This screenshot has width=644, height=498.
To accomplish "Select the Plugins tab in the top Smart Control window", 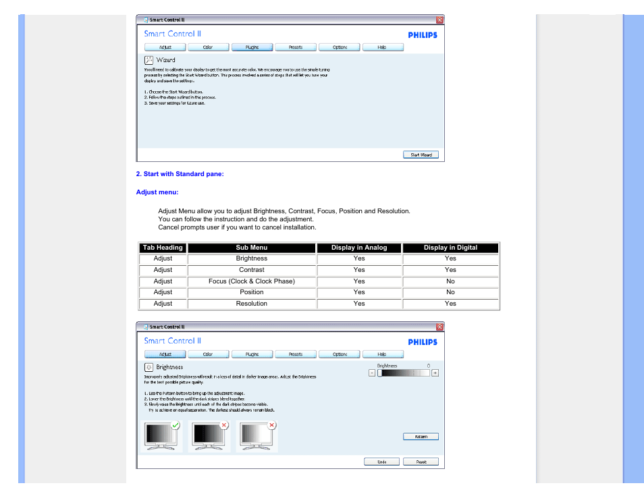I will click(252, 47).
